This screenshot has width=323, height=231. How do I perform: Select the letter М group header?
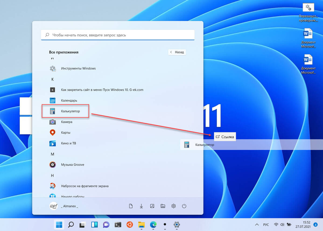[52, 154]
